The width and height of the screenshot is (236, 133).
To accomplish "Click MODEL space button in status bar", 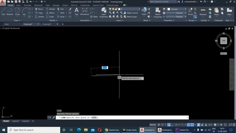I will pos(153,125).
